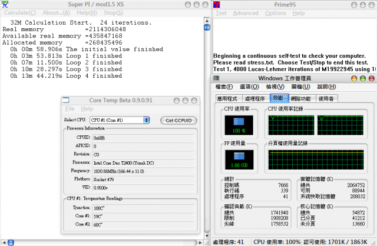Click the Revision field C0
Viewport: 377px width, 246px height.
tap(143, 154)
